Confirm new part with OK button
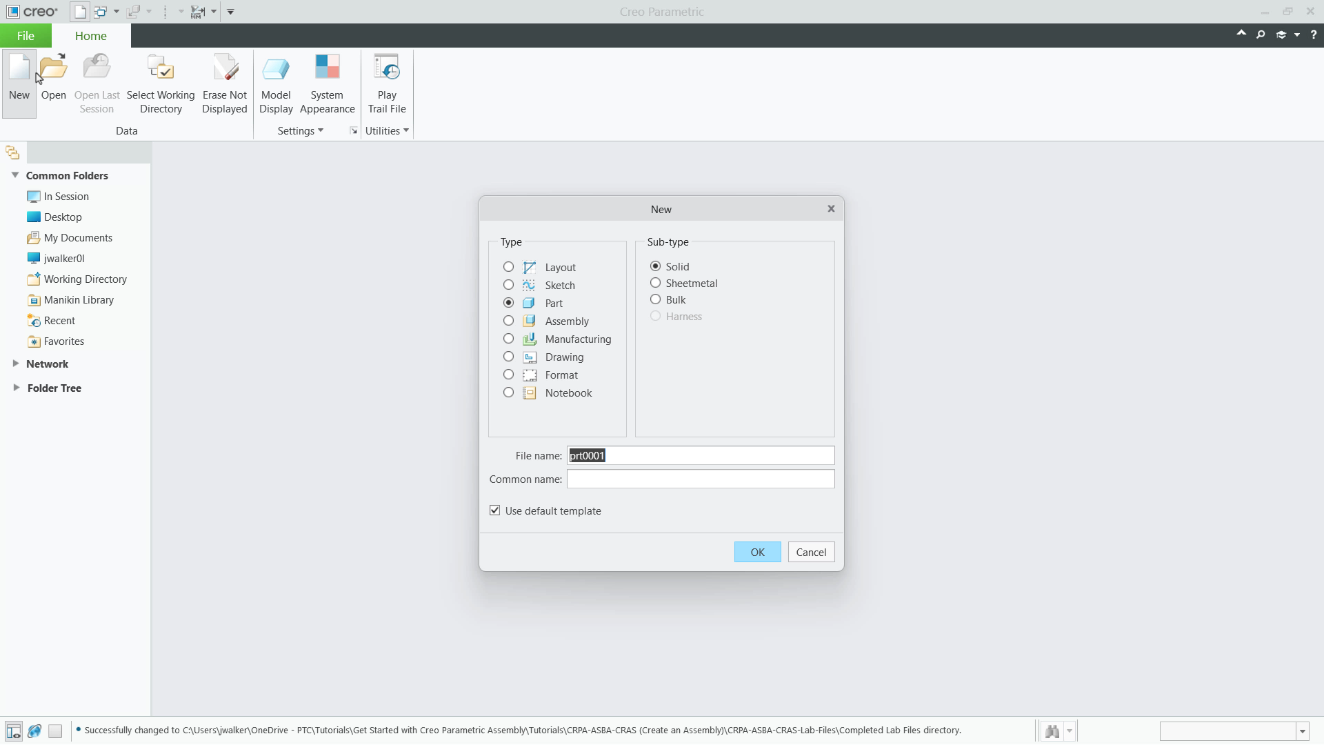Viewport: 1324px width, 745px height. pos(756,552)
